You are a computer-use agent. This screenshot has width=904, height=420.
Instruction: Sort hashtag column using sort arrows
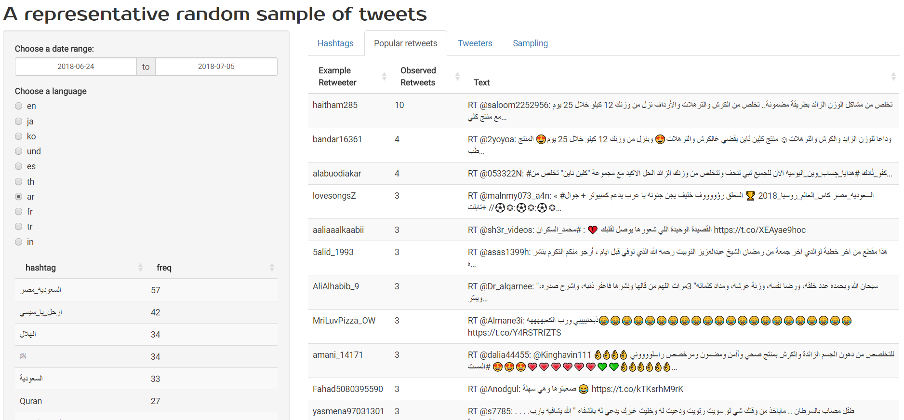(140, 267)
